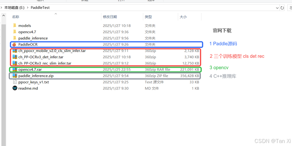This screenshot has height=146, width=292.
Task: Click ch_PP-OCRv3_det_infer.tar archive icon
Action: pos(15,57)
